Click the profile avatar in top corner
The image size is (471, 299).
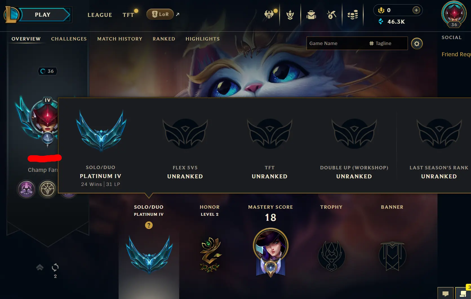point(454,14)
